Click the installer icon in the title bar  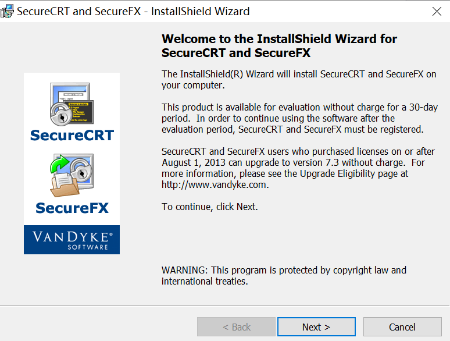point(8,11)
